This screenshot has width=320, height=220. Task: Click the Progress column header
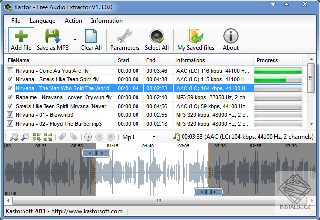coord(278,60)
